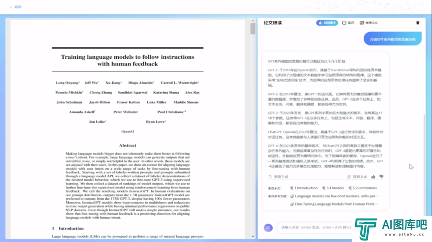
Task: Jump to the '1 Introduction' source section
Action: (304, 188)
